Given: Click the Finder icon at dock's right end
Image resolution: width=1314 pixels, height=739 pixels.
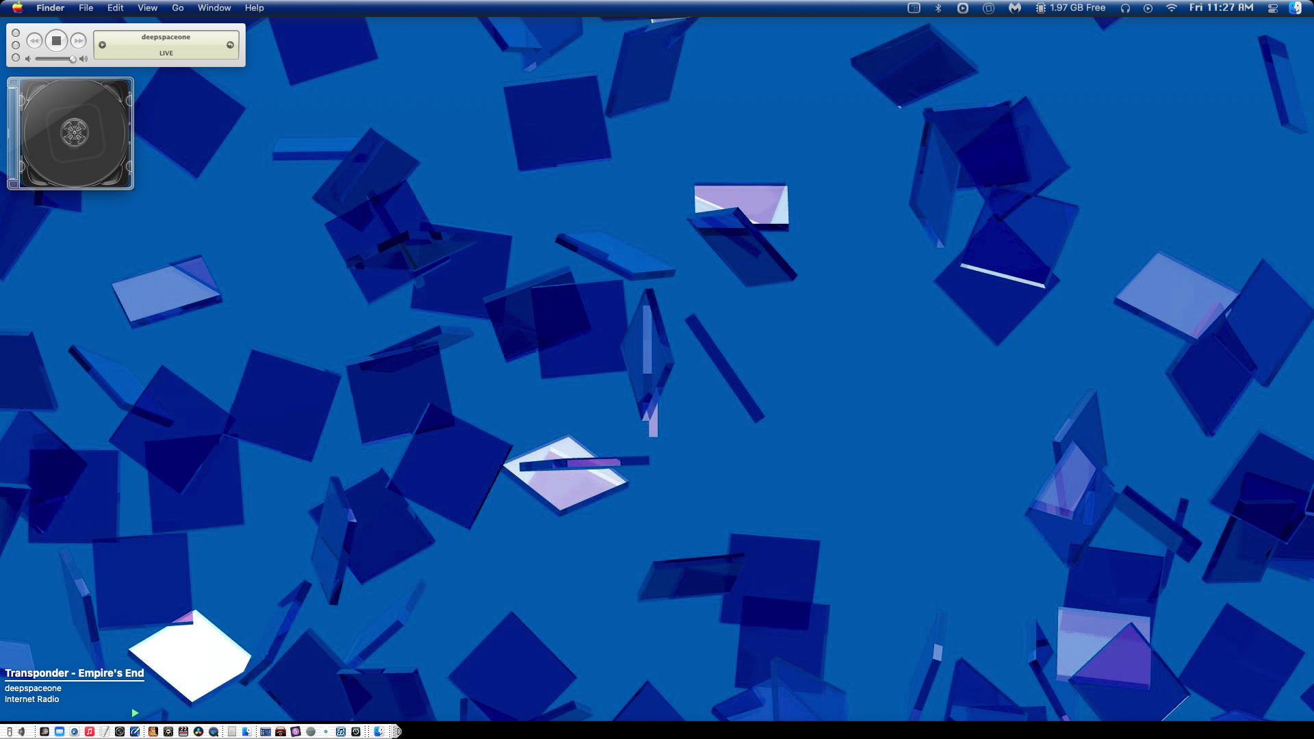Looking at the screenshot, I should click(379, 731).
